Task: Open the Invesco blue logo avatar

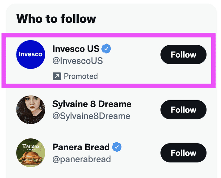Action: [x=31, y=54]
